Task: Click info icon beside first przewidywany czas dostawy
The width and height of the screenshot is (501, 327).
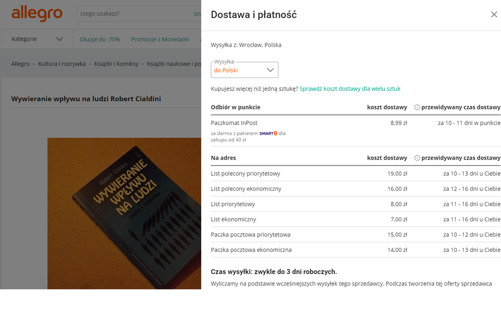Action: tap(417, 107)
